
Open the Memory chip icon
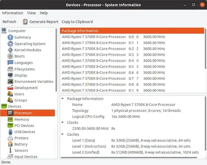[10, 119]
